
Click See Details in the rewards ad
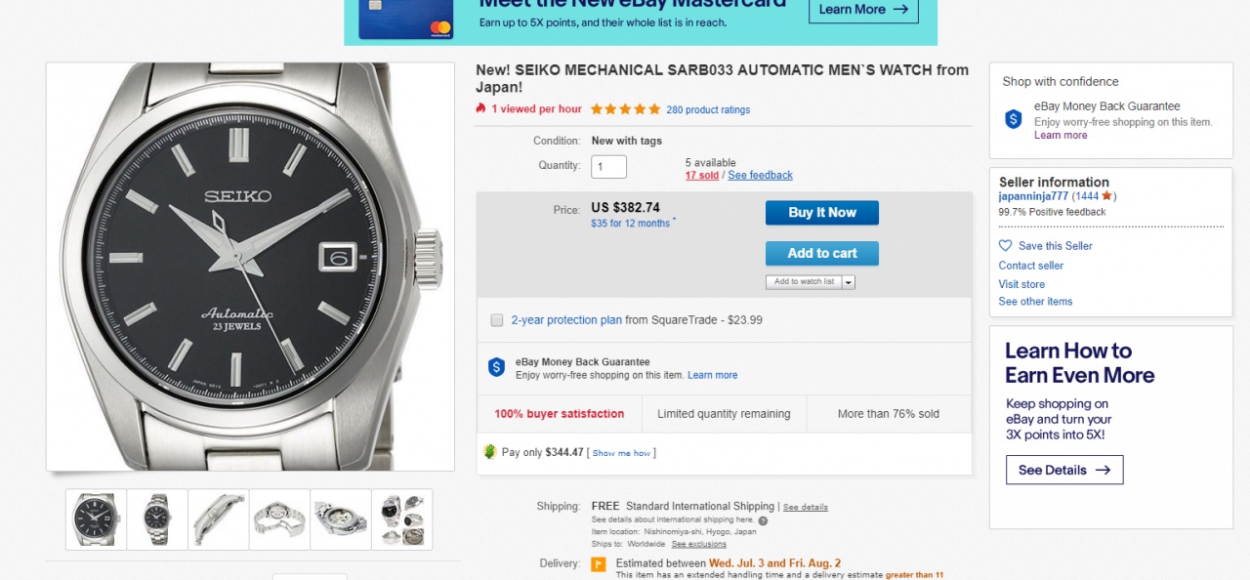click(x=1063, y=470)
